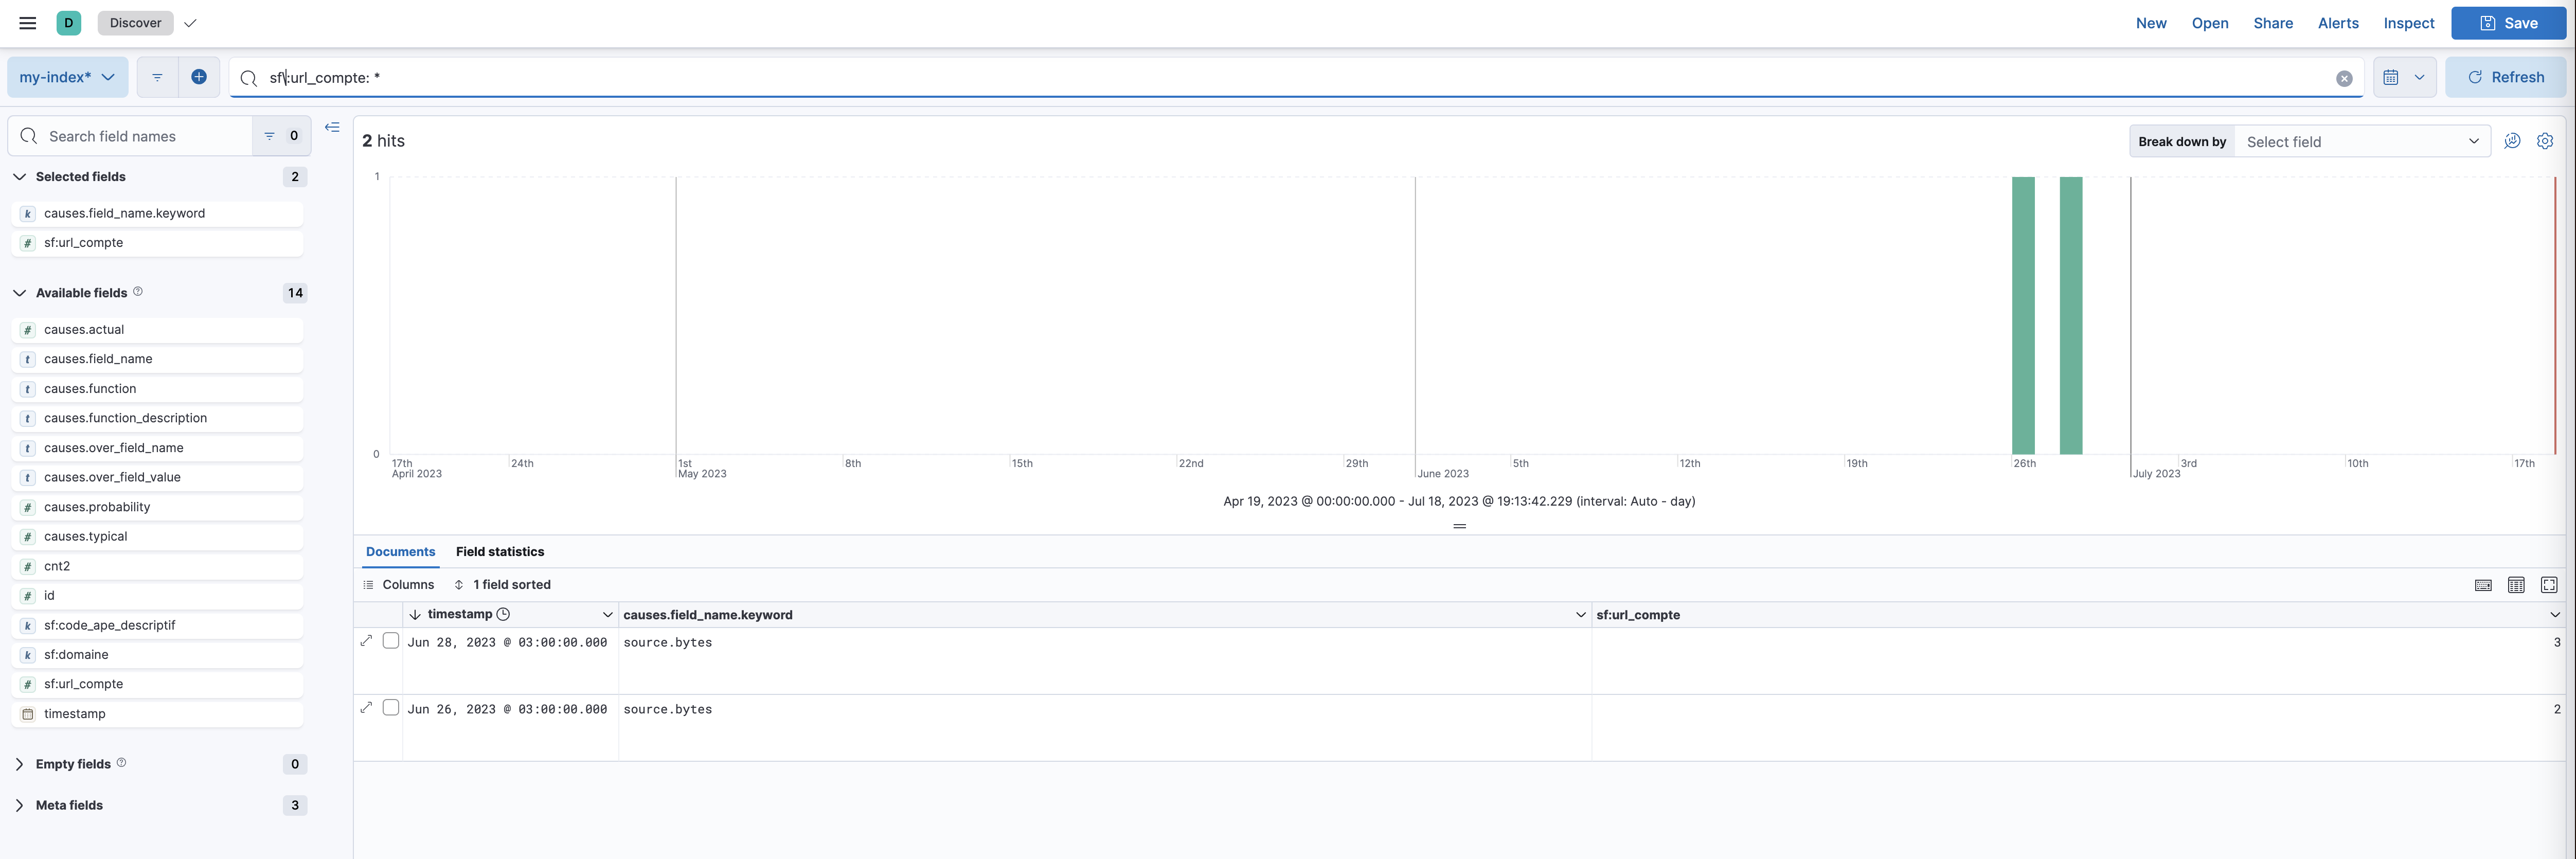Open the my-index* data view picker
Screen dimensions: 2576x859
coord(67,76)
